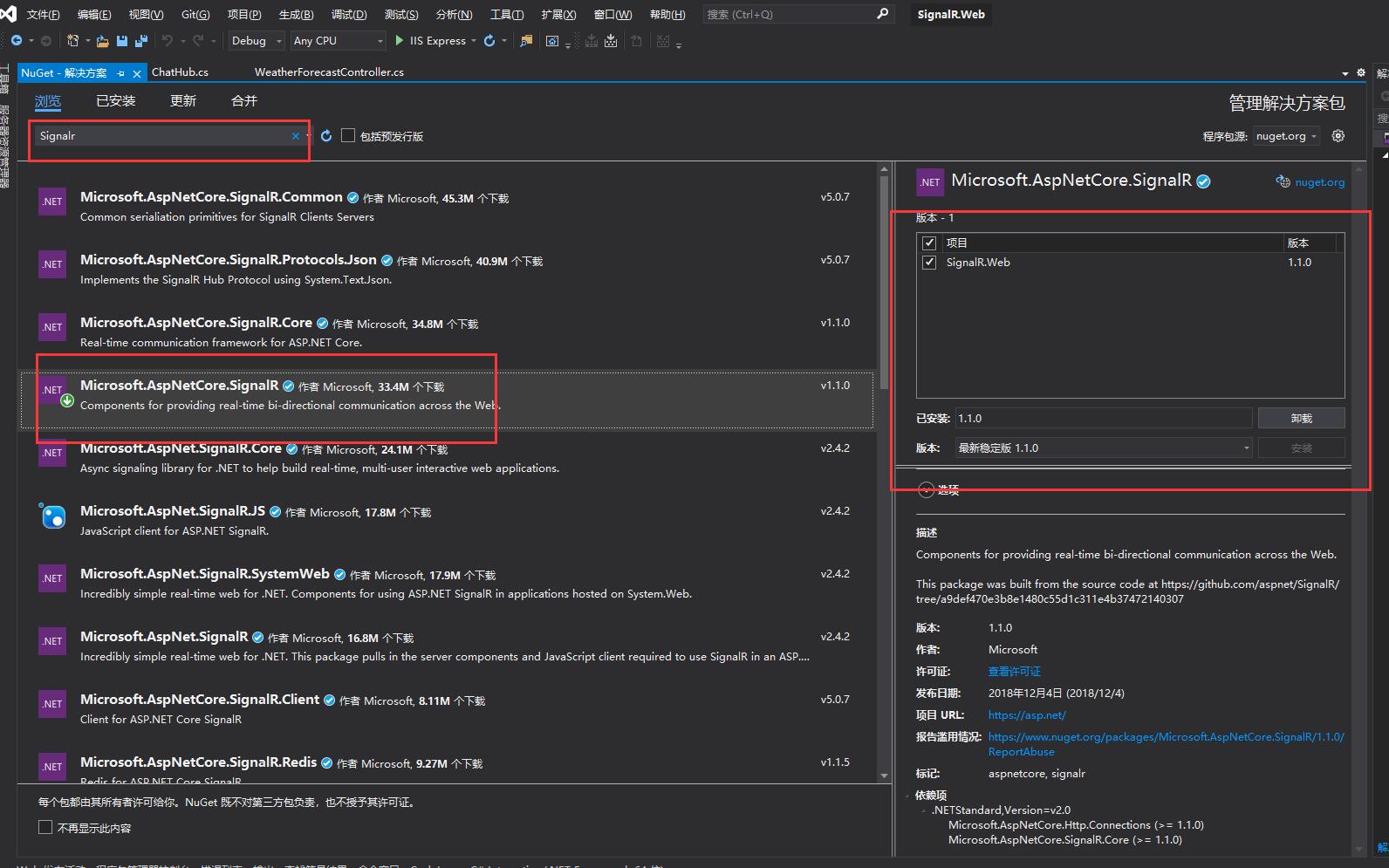Switch to WeatherForecastController.cs tab
Viewport: 1389px width, 868px height.
point(329,72)
